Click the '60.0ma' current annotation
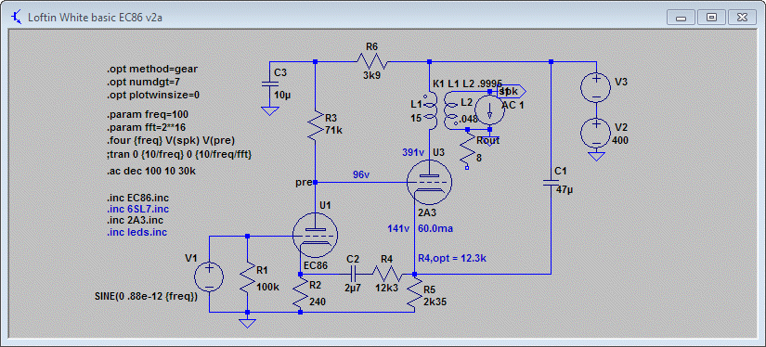The width and height of the screenshot is (766, 347). (x=435, y=228)
